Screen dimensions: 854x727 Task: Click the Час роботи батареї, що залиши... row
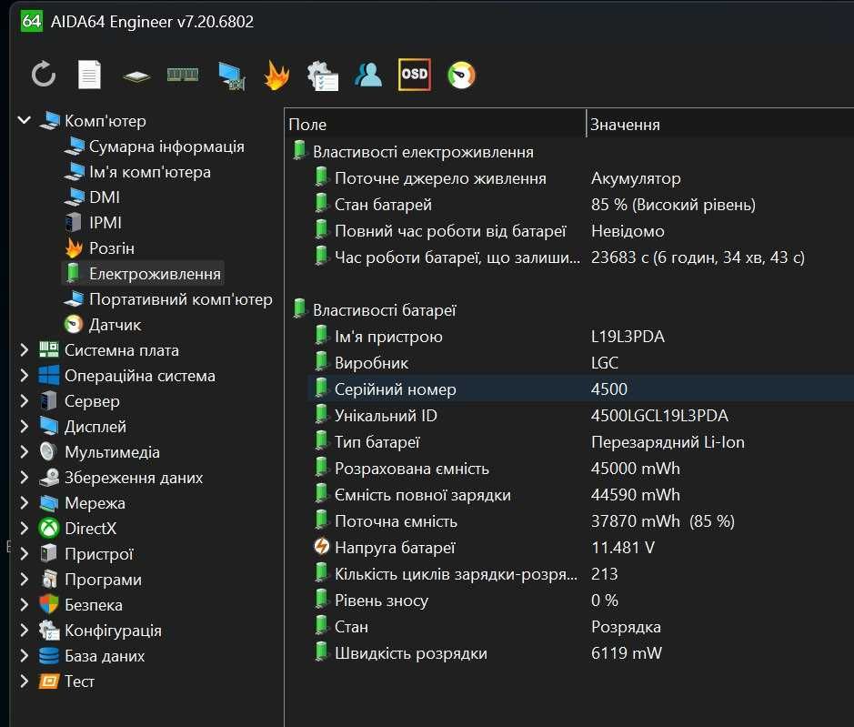580,257
